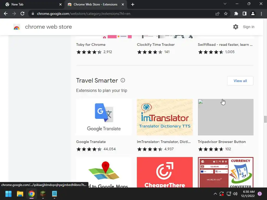Click the 102 rating count for Tripadvisor

[228, 149]
